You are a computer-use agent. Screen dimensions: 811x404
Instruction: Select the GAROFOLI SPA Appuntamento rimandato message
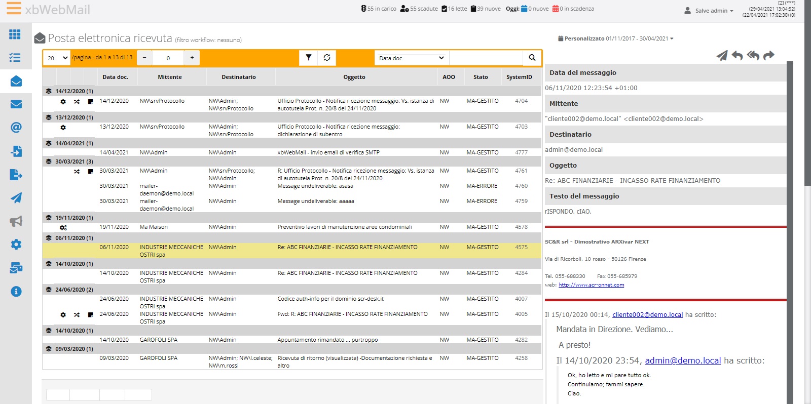[x=292, y=340]
